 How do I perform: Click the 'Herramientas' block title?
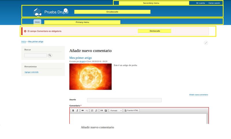click(31, 67)
